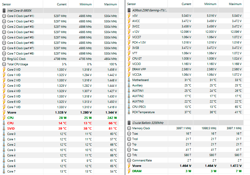The height and width of the screenshot is (175, 250).
Task: Click the lightning icon beside green DRAM power row
Action: 129,171
